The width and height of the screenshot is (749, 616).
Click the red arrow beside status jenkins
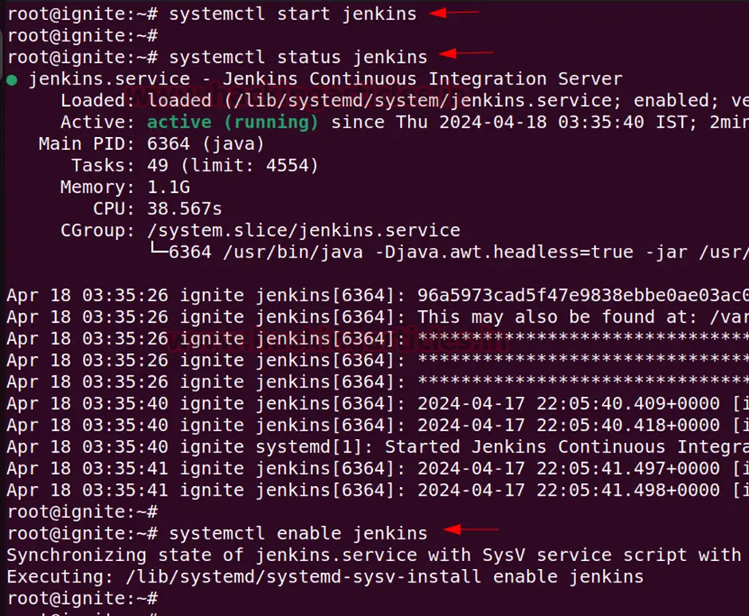[x=466, y=53]
